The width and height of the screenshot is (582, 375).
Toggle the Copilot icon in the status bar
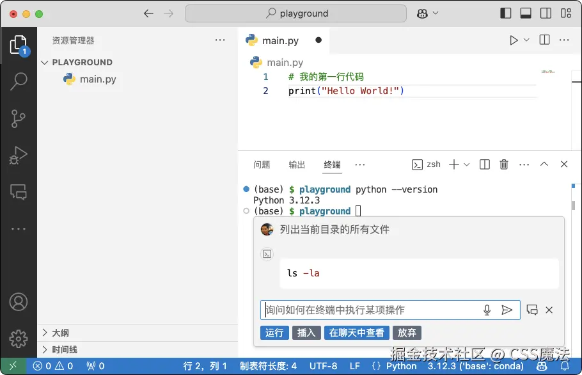click(541, 366)
